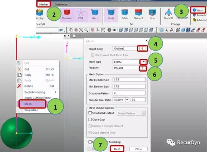Enable the Structured Output checkbox
207x152 pixels.
pyautogui.click(x=90, y=113)
